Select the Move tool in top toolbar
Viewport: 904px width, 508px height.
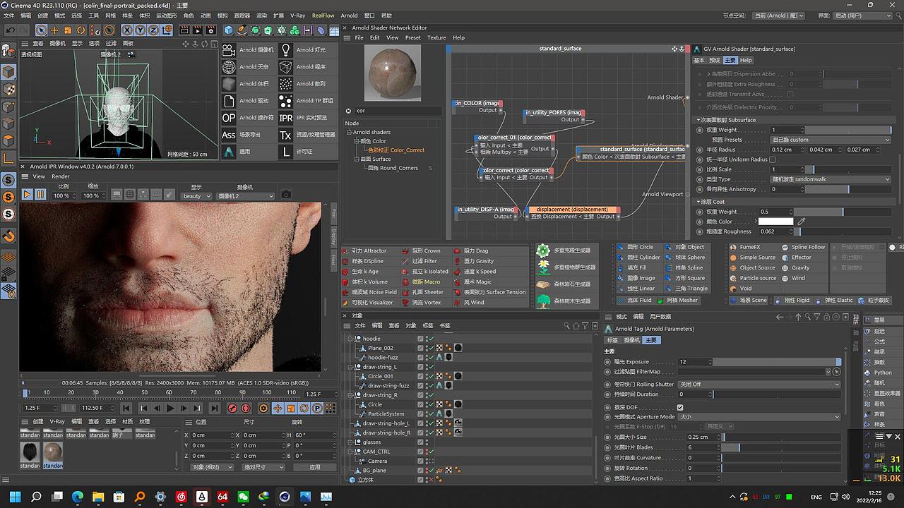click(x=56, y=30)
